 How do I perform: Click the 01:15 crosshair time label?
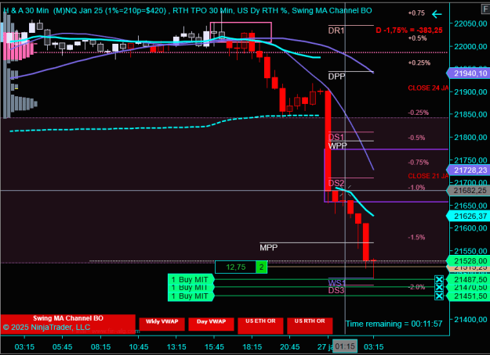coord(345,346)
